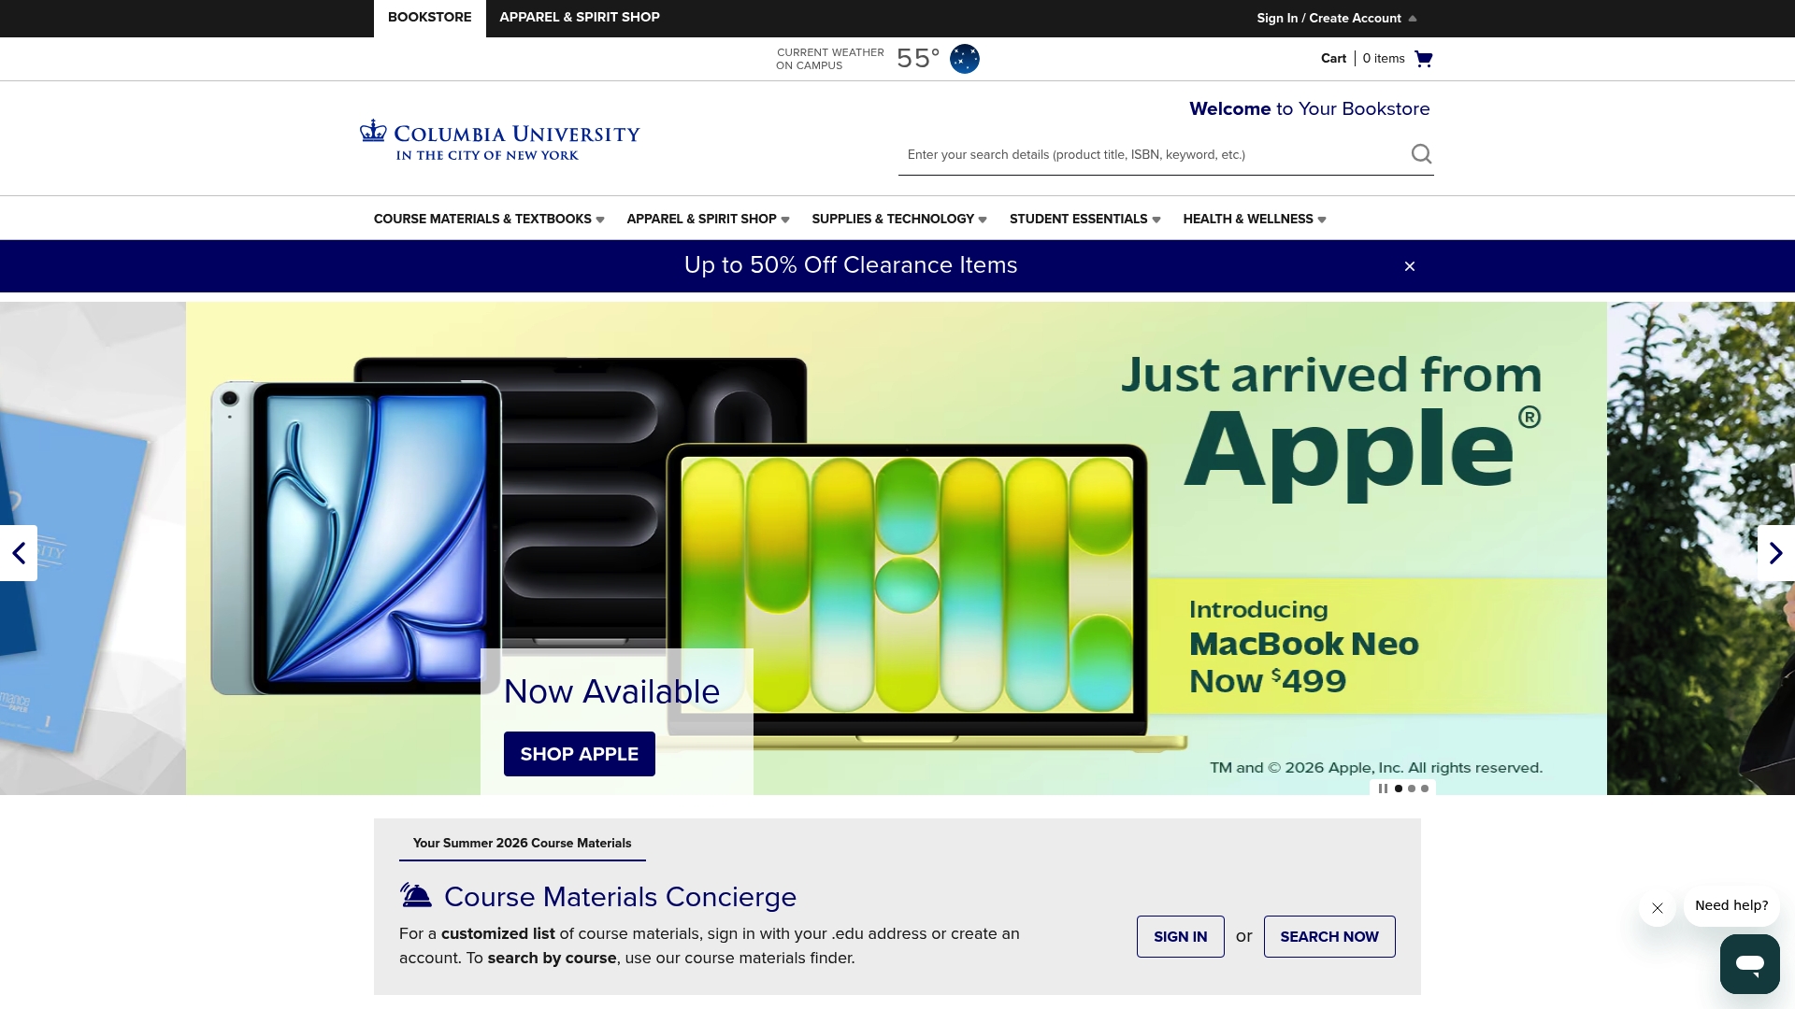This screenshot has width=1795, height=1009.
Task: Open the Cart link
Action: pyautogui.click(x=1333, y=58)
